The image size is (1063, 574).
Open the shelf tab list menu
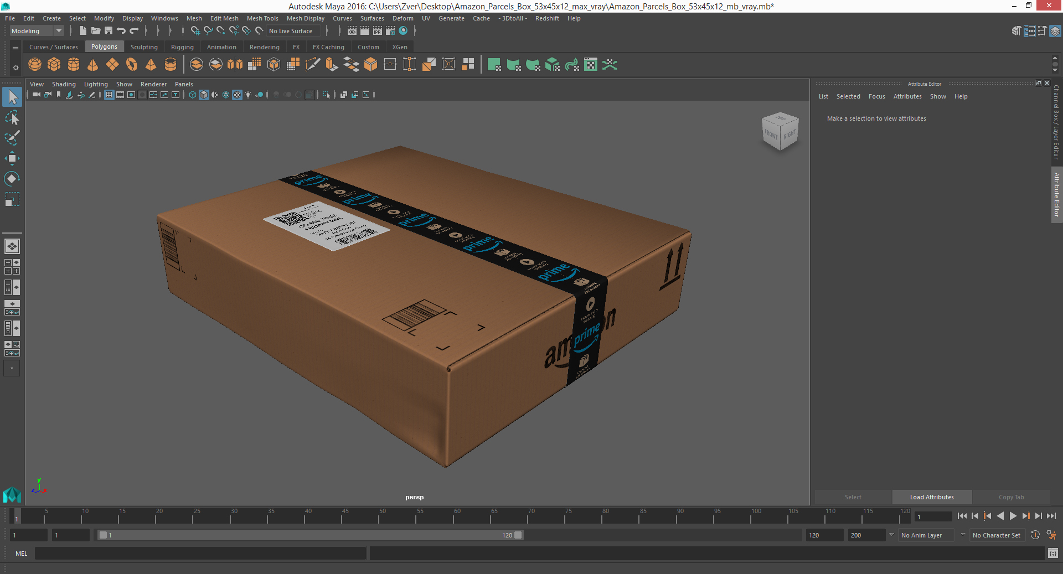(16, 48)
